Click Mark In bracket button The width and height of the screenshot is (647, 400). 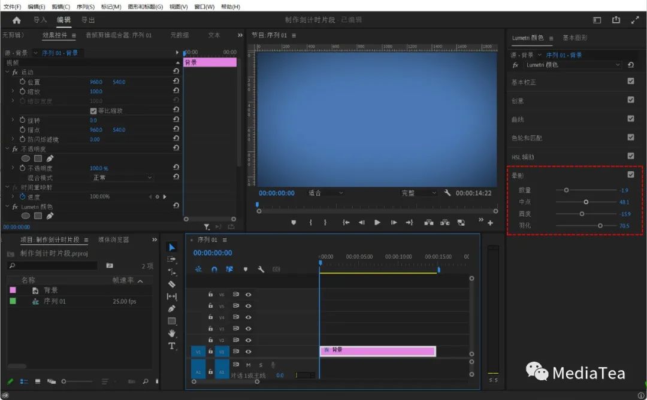[310, 222]
